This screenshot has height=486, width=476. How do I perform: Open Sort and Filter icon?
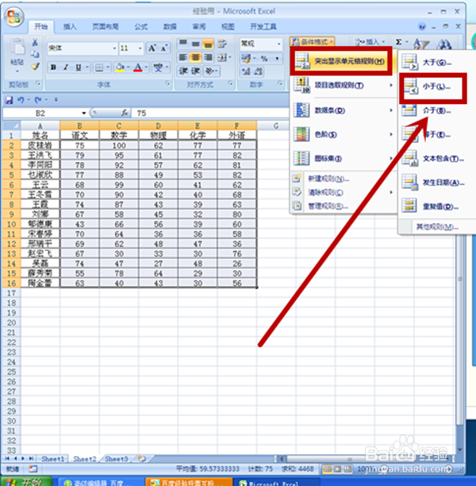click(x=421, y=44)
